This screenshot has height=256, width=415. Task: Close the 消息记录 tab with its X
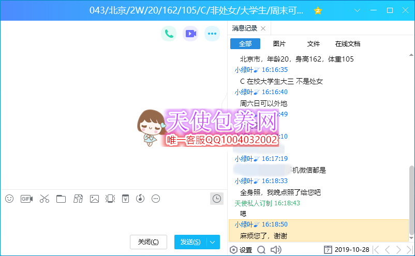click(x=263, y=28)
